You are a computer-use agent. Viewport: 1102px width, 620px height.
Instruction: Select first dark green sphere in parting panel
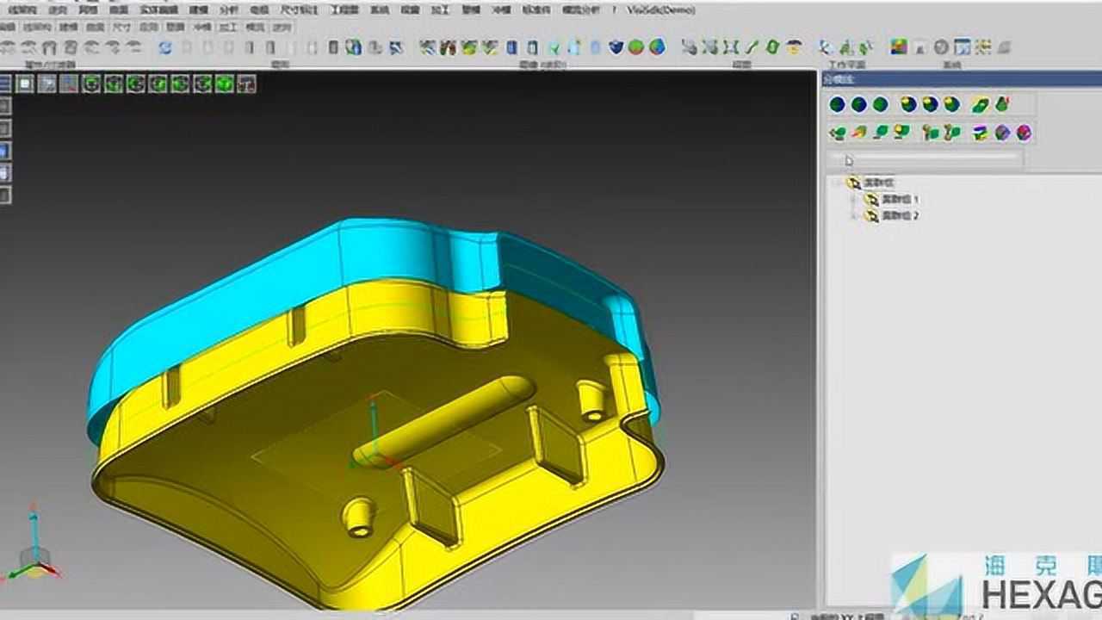tap(837, 104)
